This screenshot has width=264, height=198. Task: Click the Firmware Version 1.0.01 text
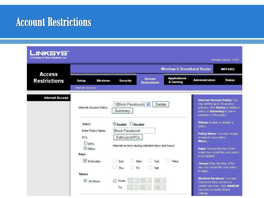tap(225, 60)
